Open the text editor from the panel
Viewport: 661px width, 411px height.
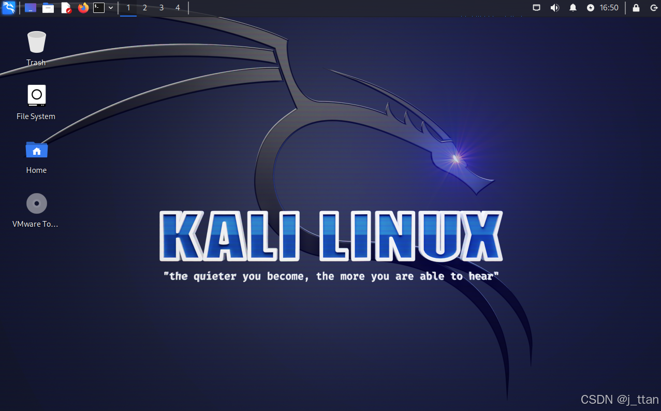(66, 8)
